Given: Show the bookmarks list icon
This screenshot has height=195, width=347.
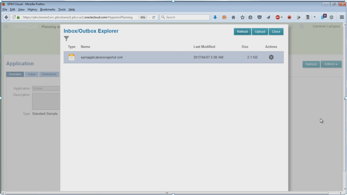Looking at the screenshot, I should coord(250,17).
